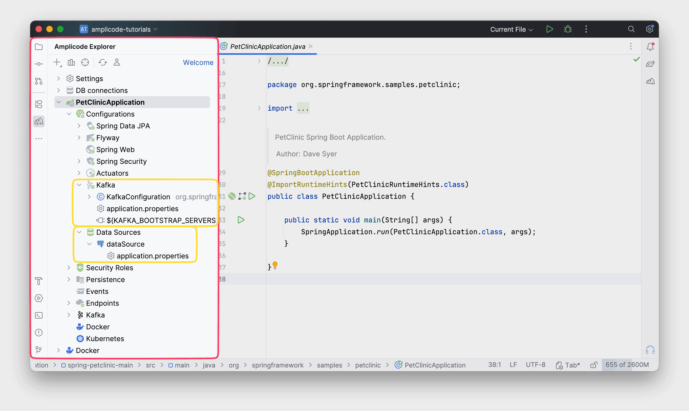
Task: Select the Kubernetes tree item
Action: pos(105,339)
